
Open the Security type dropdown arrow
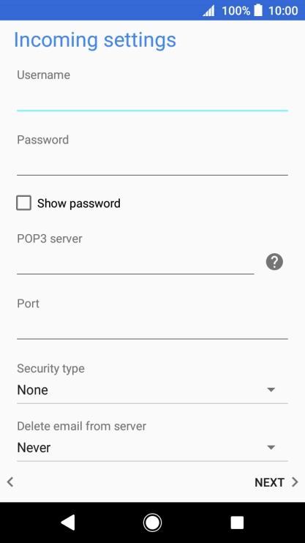pyautogui.click(x=271, y=390)
